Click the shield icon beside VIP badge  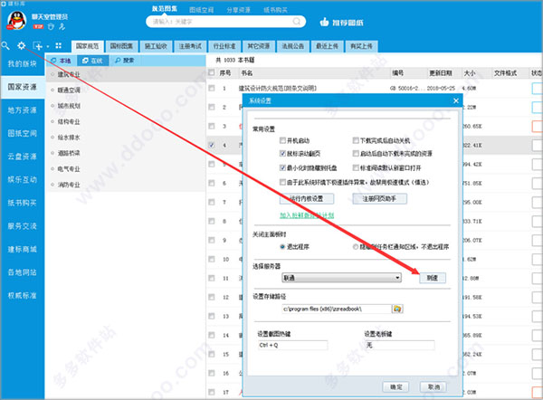51,26
